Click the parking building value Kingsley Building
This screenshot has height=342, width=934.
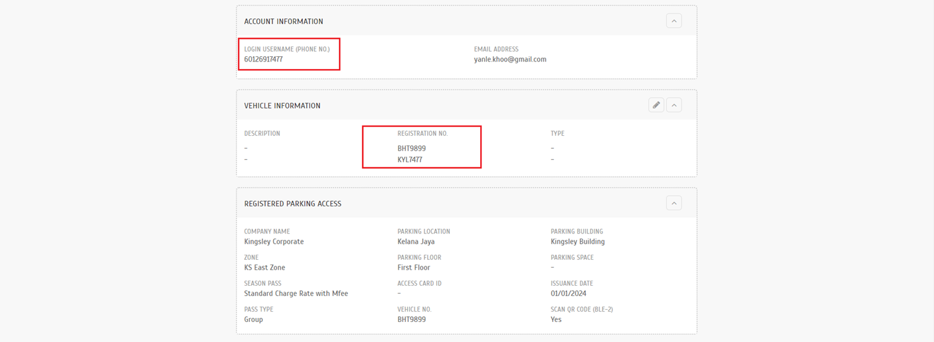pos(577,242)
